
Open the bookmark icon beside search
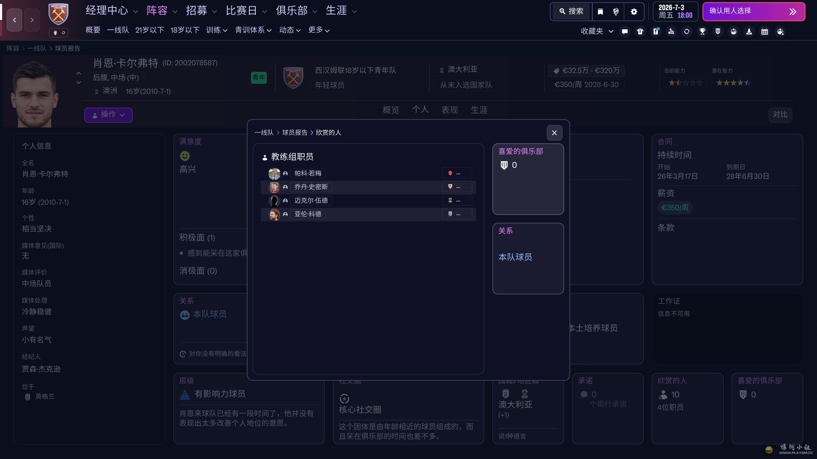point(600,11)
